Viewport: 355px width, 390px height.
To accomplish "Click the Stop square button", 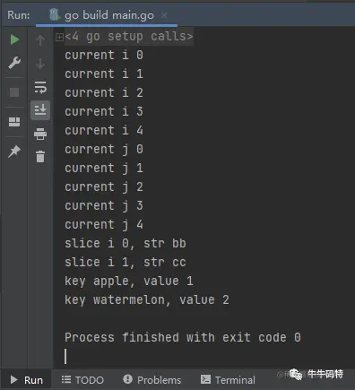I will [x=14, y=92].
